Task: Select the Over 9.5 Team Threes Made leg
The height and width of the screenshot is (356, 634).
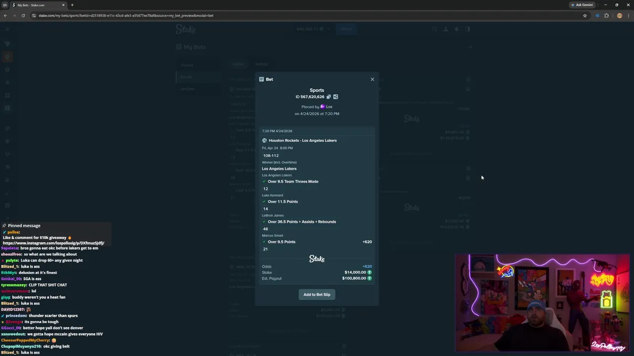Action: tap(293, 181)
